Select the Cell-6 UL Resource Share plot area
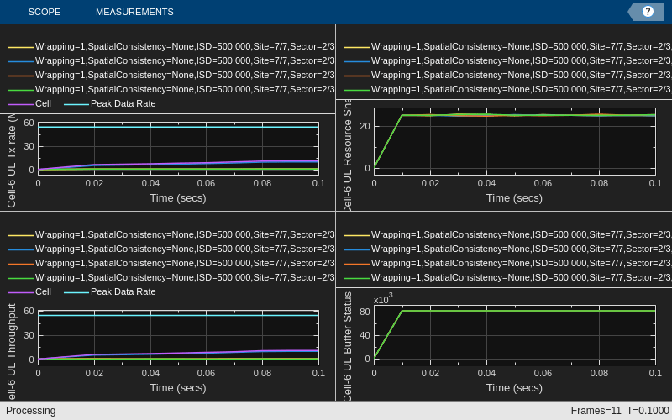Image resolution: width=672 pixels, height=420 pixels. [515, 141]
